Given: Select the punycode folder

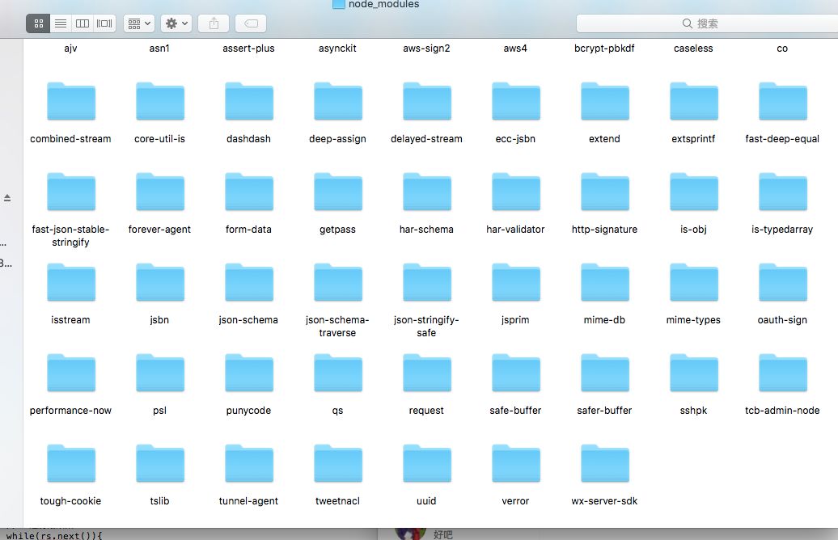Looking at the screenshot, I should pyautogui.click(x=249, y=373).
